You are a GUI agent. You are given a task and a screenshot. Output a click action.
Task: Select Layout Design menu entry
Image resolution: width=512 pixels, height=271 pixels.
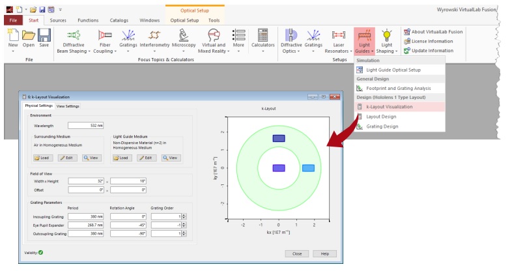pos(400,117)
